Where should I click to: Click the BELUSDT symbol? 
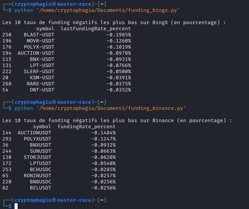coord(41,188)
